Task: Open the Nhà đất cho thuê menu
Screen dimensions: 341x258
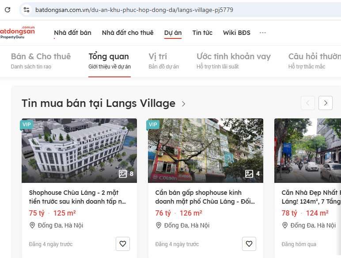Action: click(128, 33)
